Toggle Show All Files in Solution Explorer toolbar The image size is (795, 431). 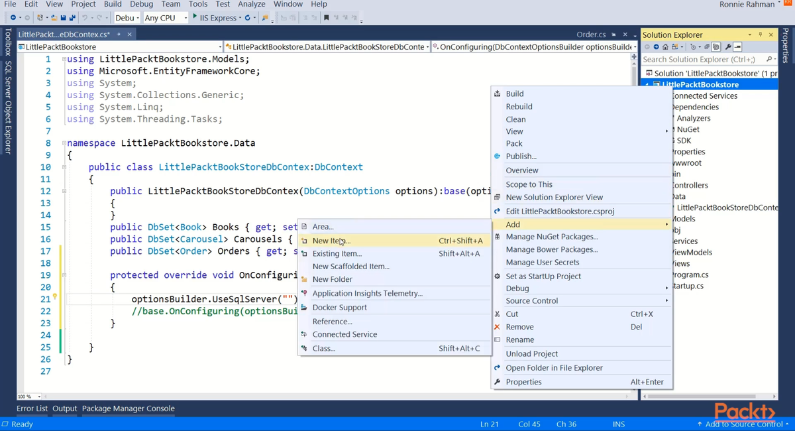(x=716, y=47)
